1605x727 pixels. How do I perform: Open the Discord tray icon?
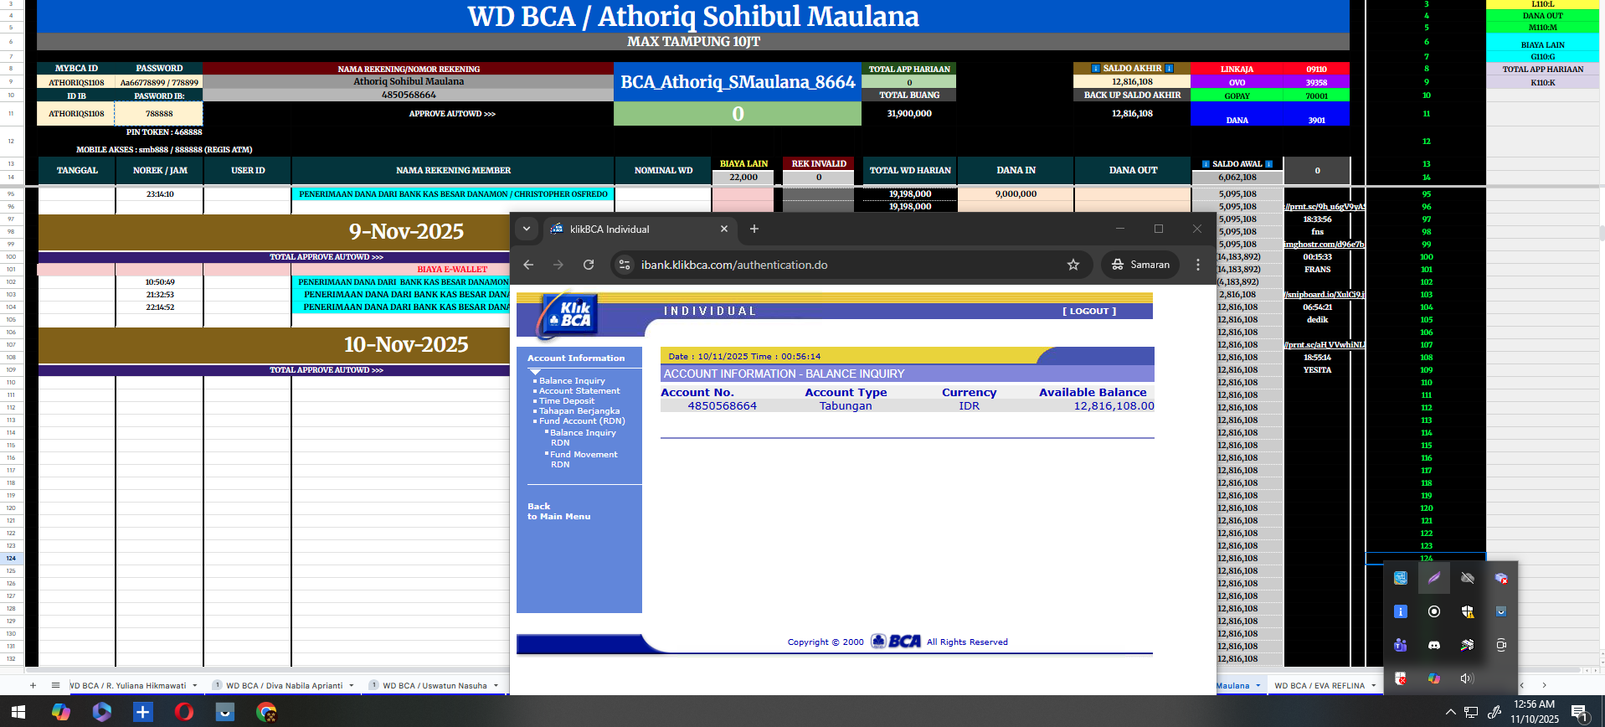(1433, 645)
